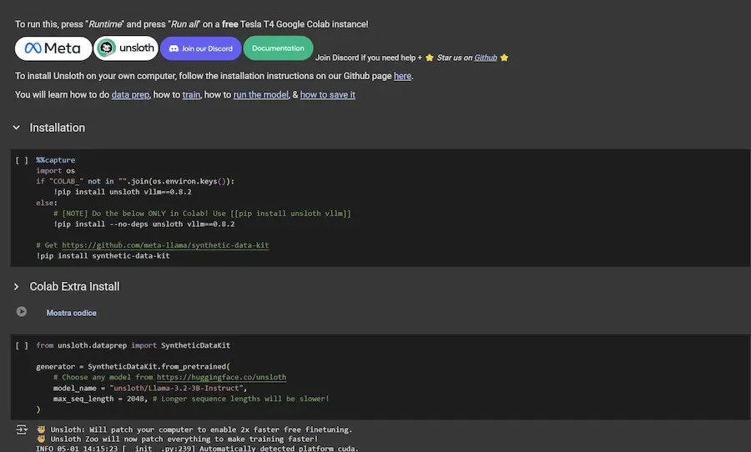The height and width of the screenshot is (452, 751).
Task: Run the SyntheticDataKit import cell
Action: tap(22, 345)
